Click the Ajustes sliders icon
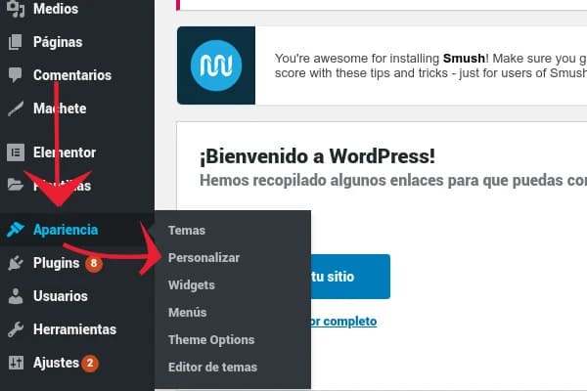 [16, 363]
